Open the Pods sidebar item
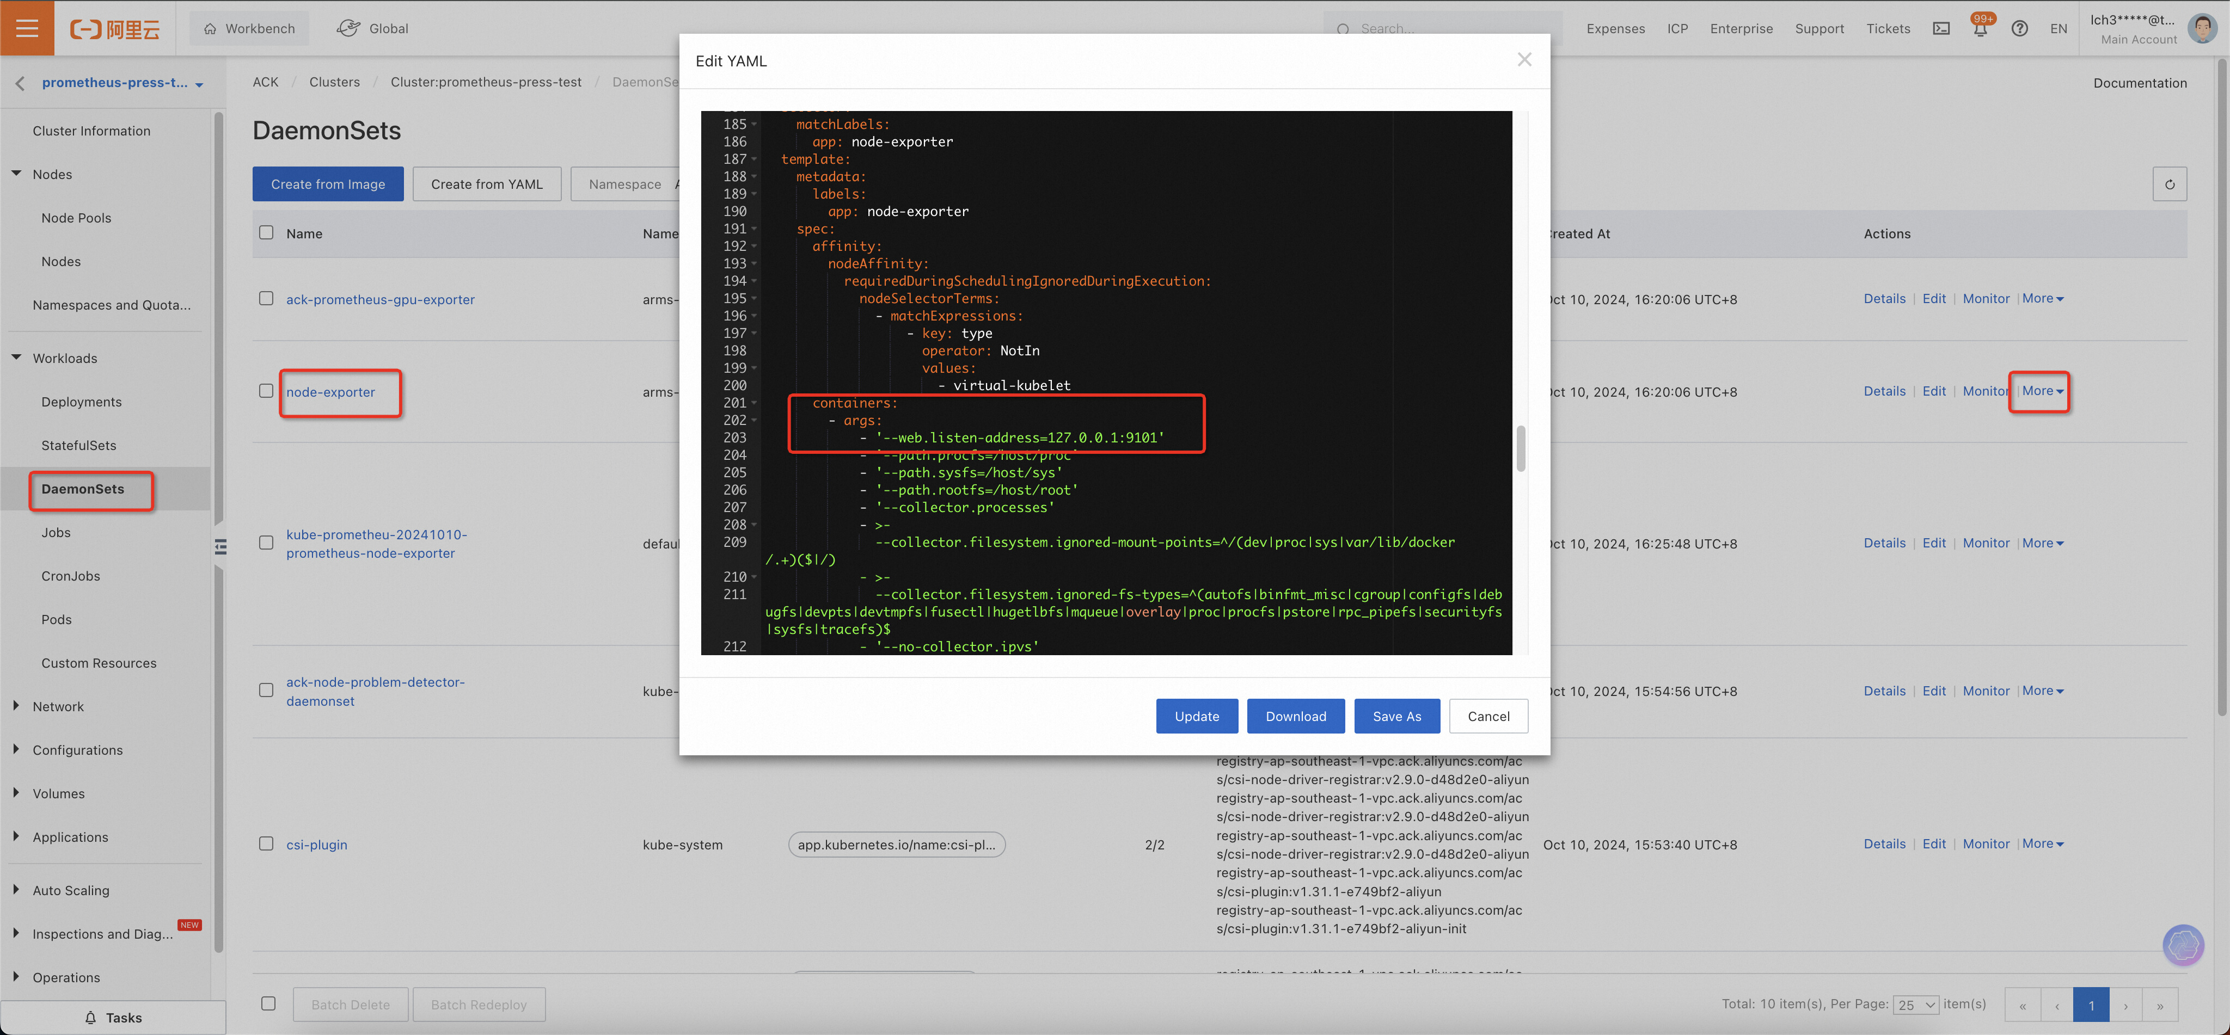This screenshot has height=1035, width=2230. pyautogui.click(x=56, y=620)
